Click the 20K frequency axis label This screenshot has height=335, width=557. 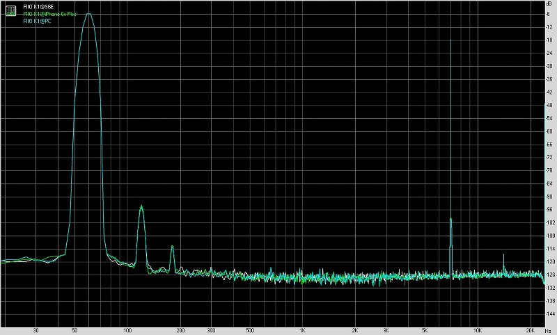tap(531, 331)
